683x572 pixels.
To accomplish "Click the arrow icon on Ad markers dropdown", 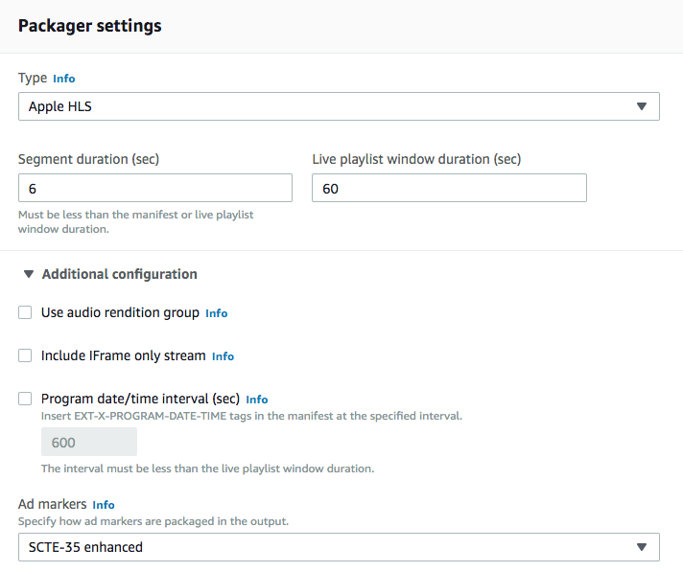I will (641, 547).
